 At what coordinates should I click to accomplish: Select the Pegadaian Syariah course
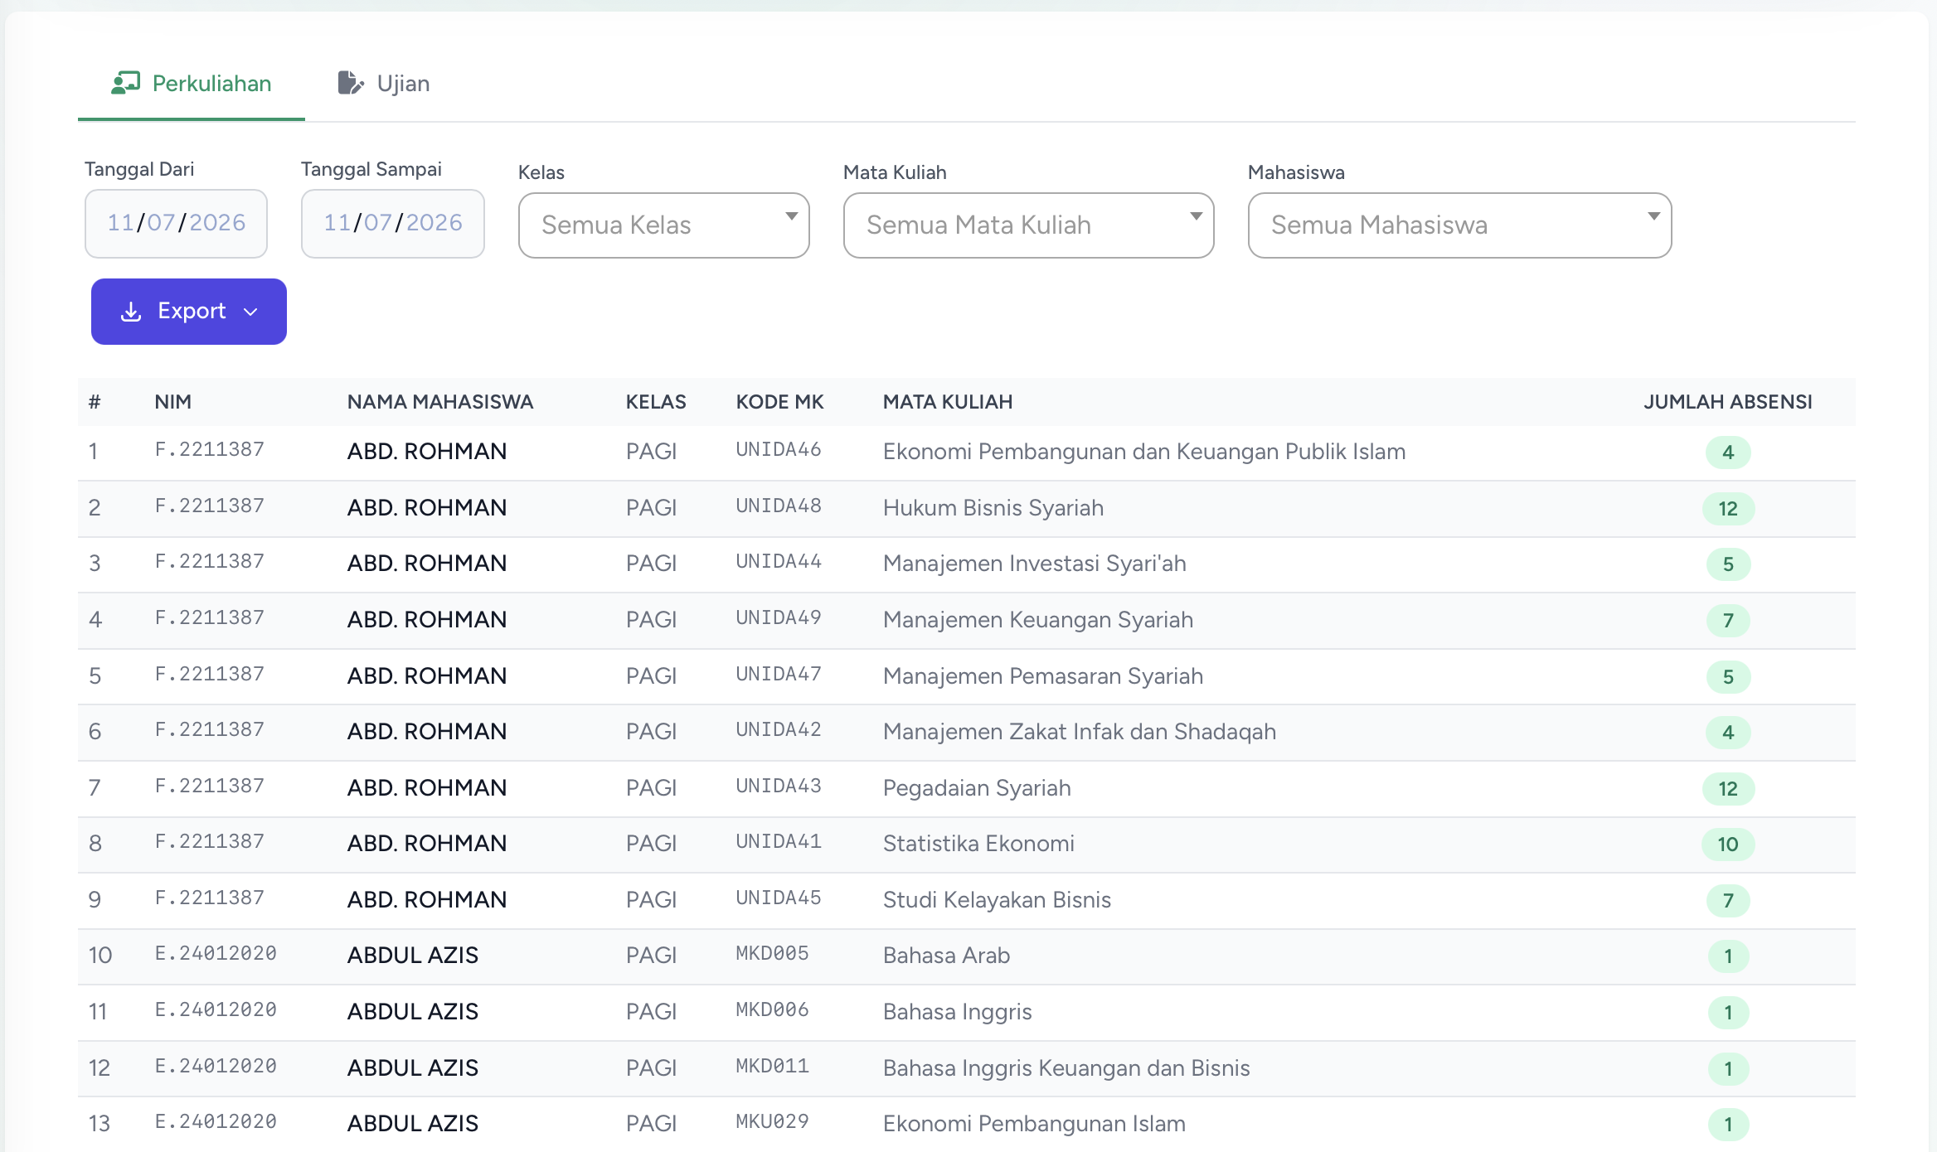977,788
